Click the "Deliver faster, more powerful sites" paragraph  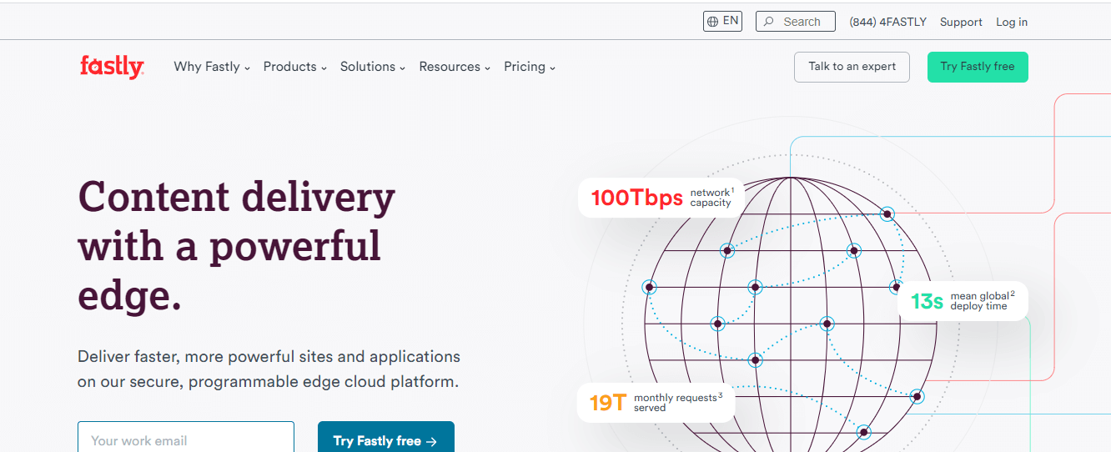[x=269, y=369]
